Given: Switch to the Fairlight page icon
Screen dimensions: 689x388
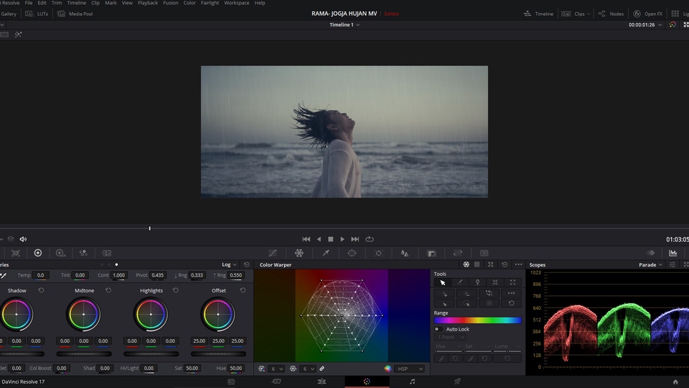Looking at the screenshot, I should (x=412, y=382).
